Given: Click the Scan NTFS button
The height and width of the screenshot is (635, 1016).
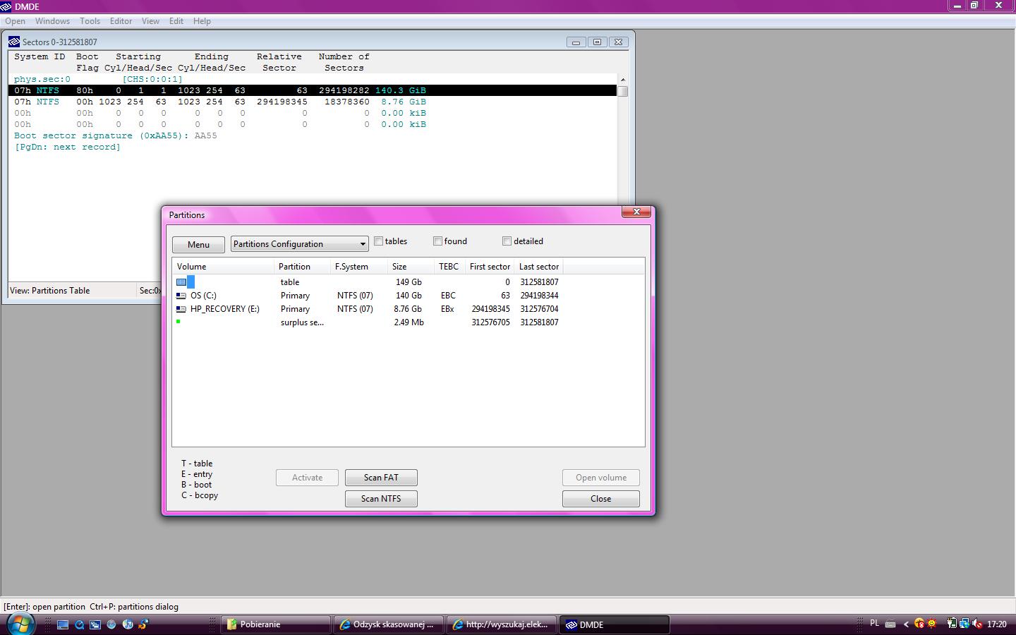Looking at the screenshot, I should (x=381, y=499).
